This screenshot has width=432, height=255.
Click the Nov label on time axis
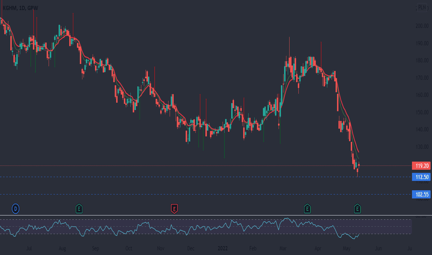coord(161,249)
